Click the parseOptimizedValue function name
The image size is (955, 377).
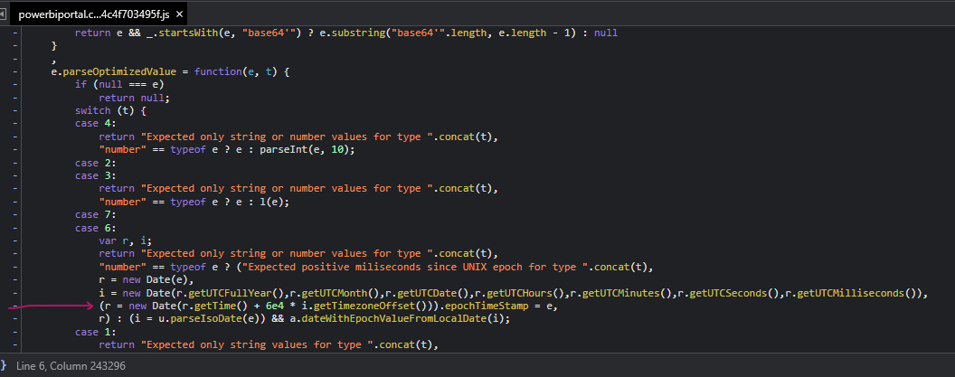[120, 71]
